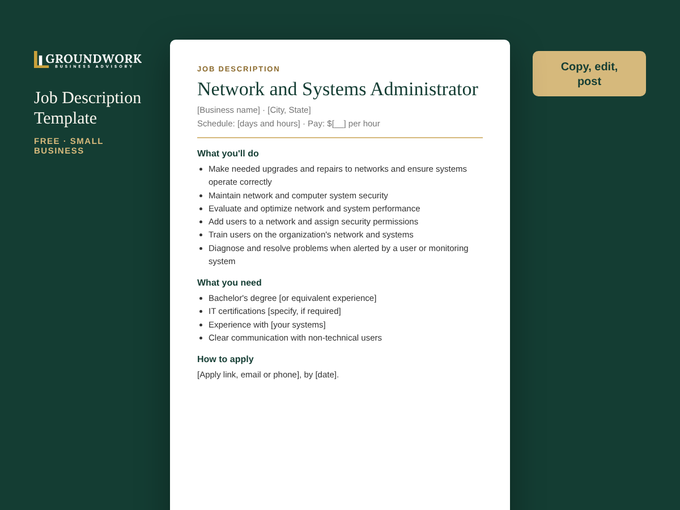Screen dimensions: 680x510
Task: Click the 'Copy, edit, post' button
Action: point(589,74)
